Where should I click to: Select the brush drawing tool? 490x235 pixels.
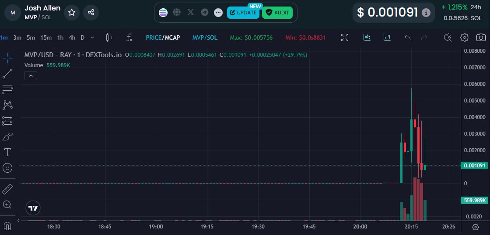tap(7, 136)
